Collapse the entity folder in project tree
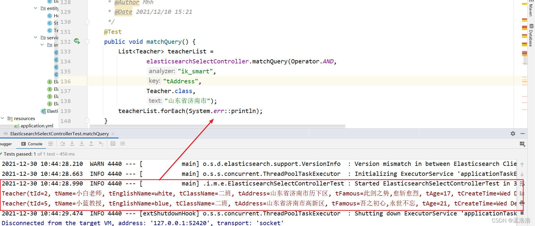Screen dimensions: 535x226 [x=36, y=8]
